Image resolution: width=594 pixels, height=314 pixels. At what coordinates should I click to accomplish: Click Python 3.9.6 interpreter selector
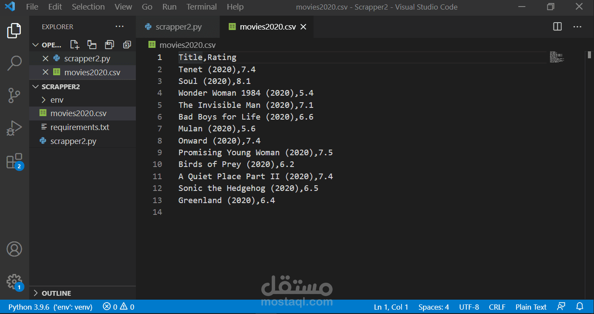[x=50, y=307]
